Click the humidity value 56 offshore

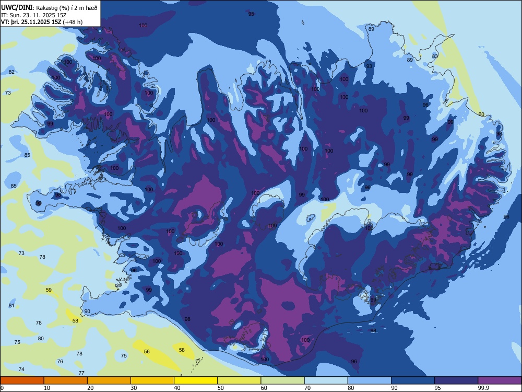(x=147, y=351)
